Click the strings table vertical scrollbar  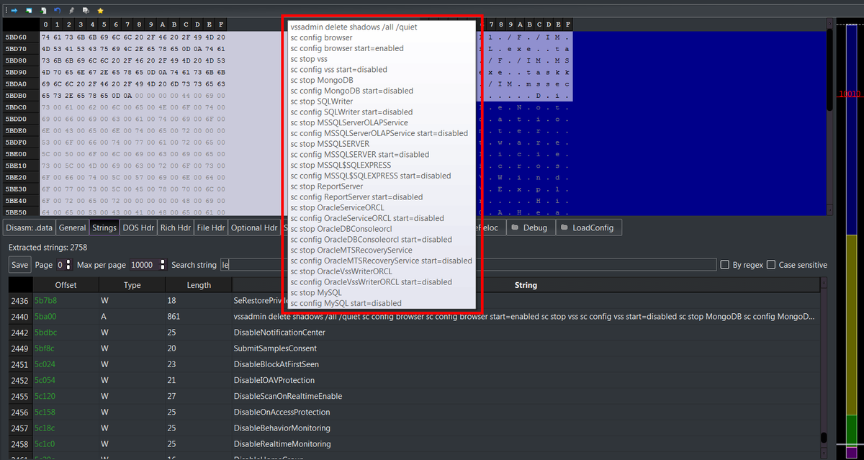click(x=823, y=367)
